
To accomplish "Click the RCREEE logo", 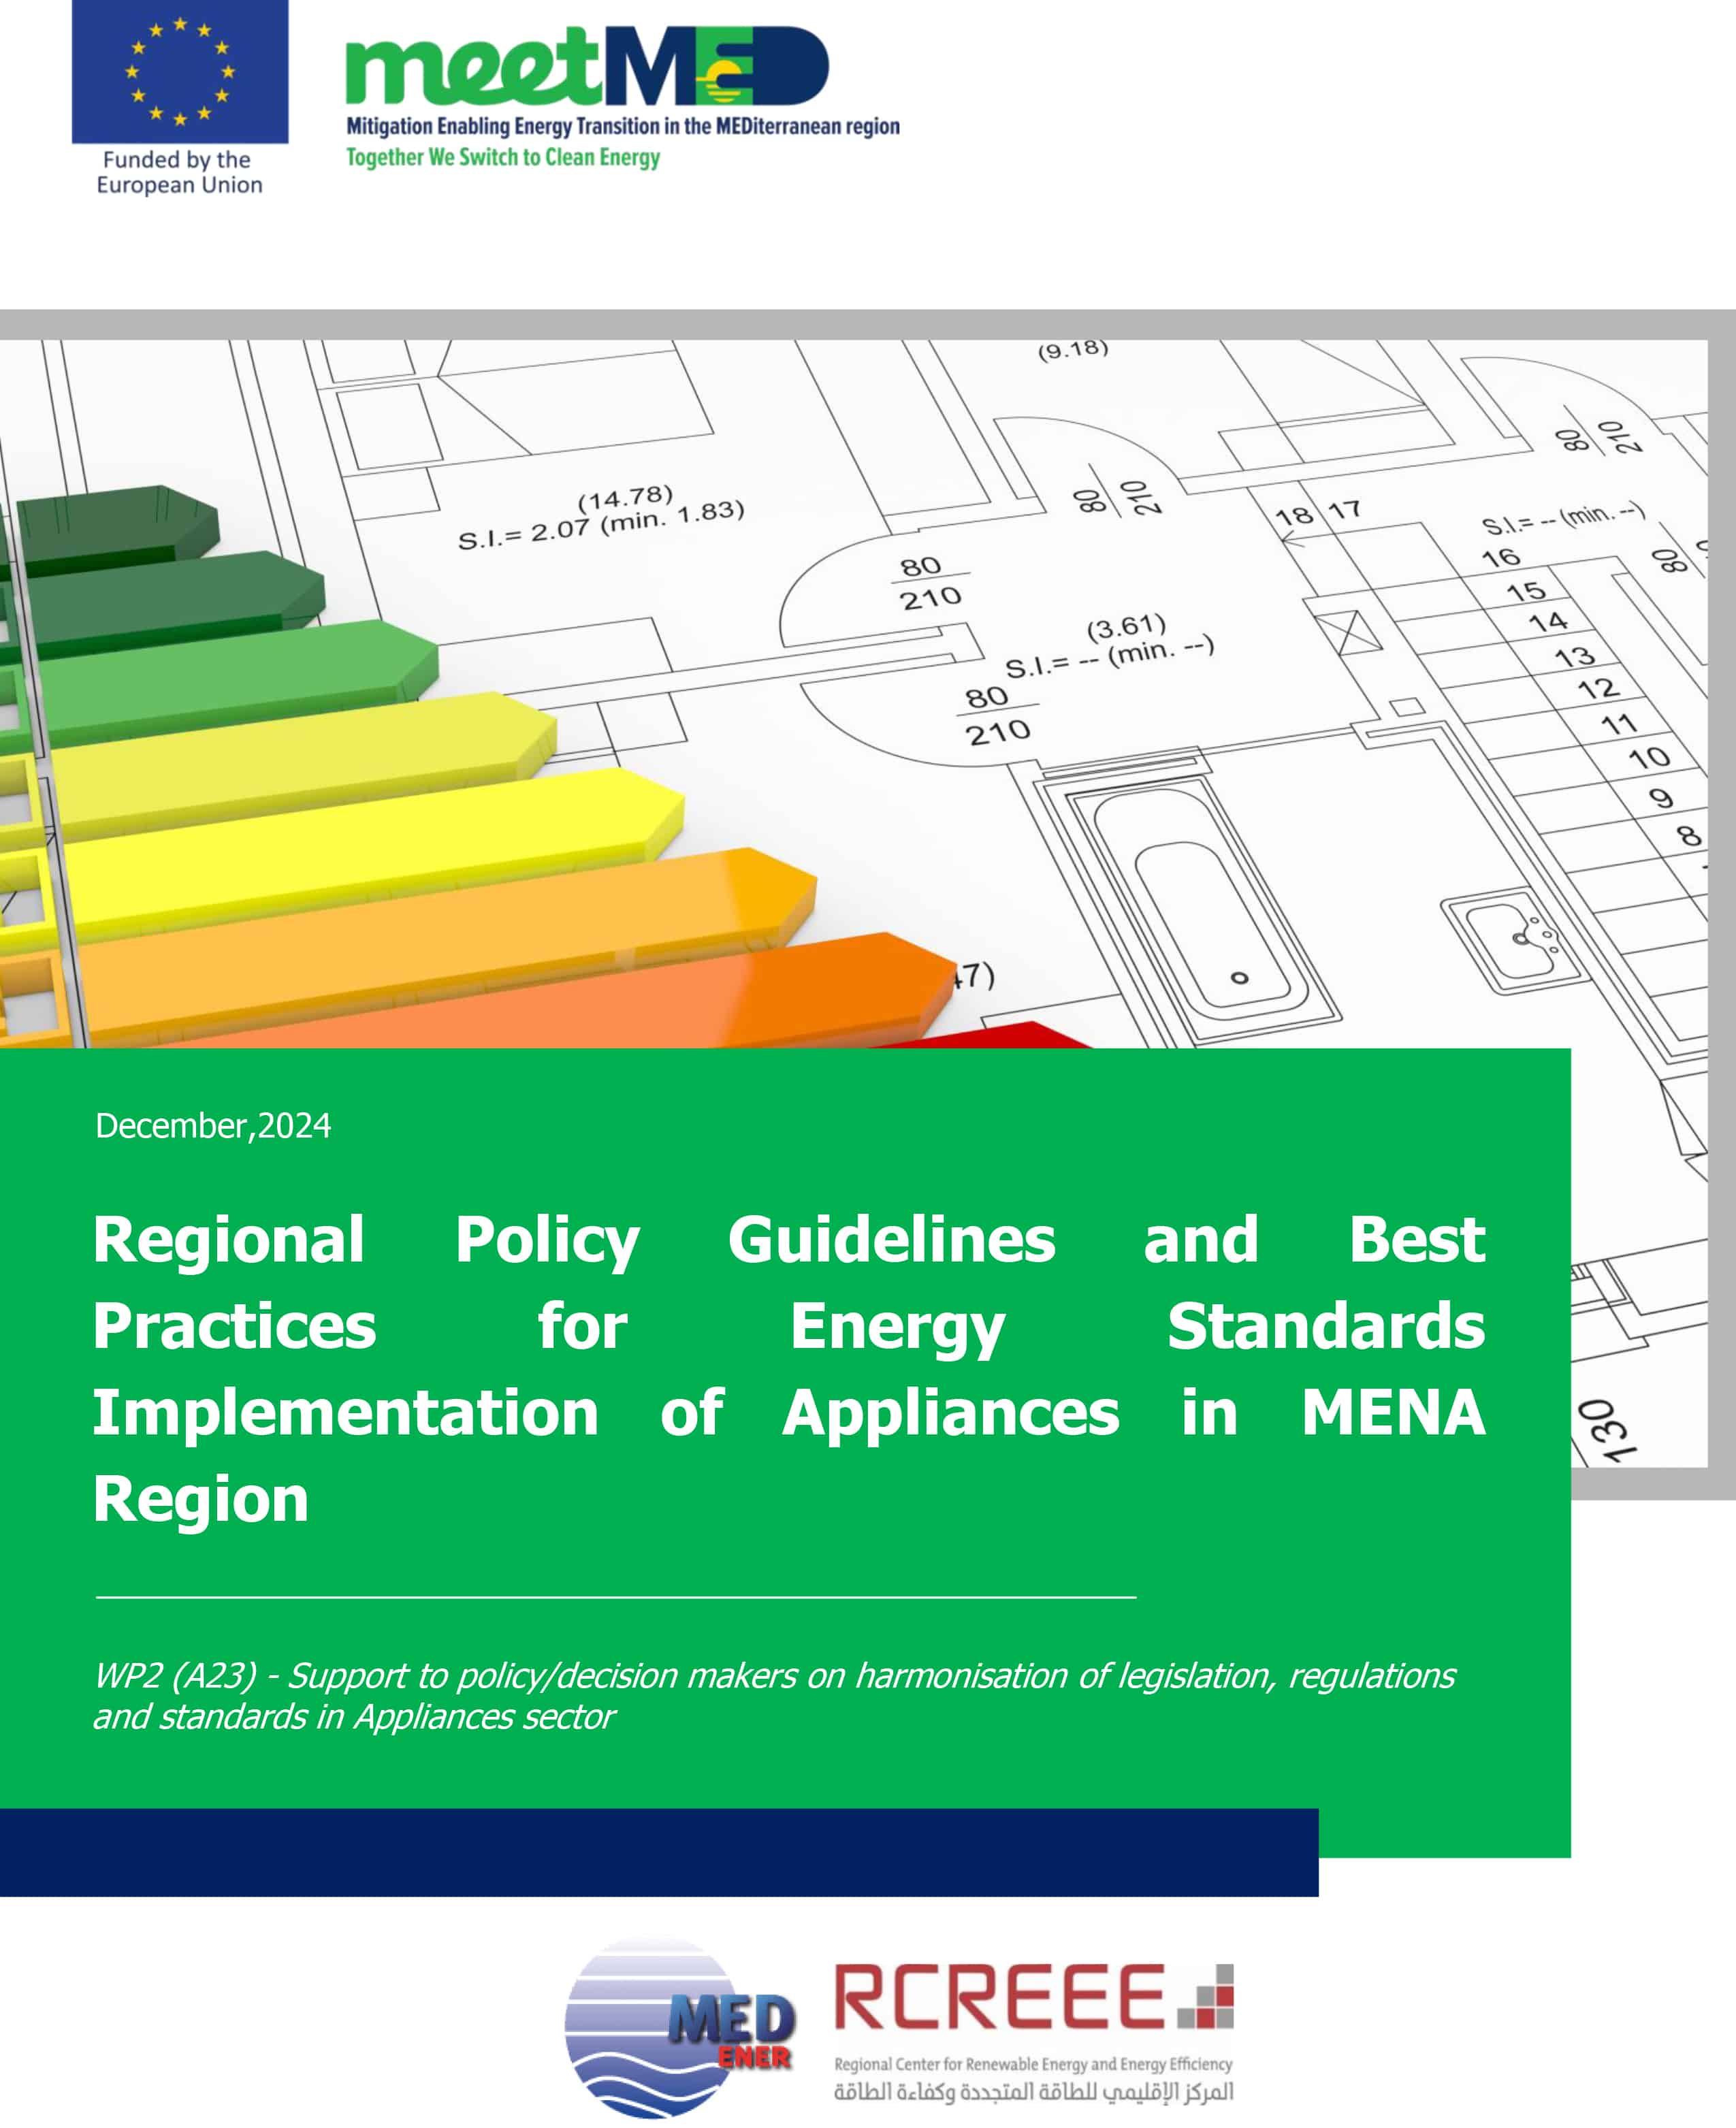I will [x=1033, y=1996].
